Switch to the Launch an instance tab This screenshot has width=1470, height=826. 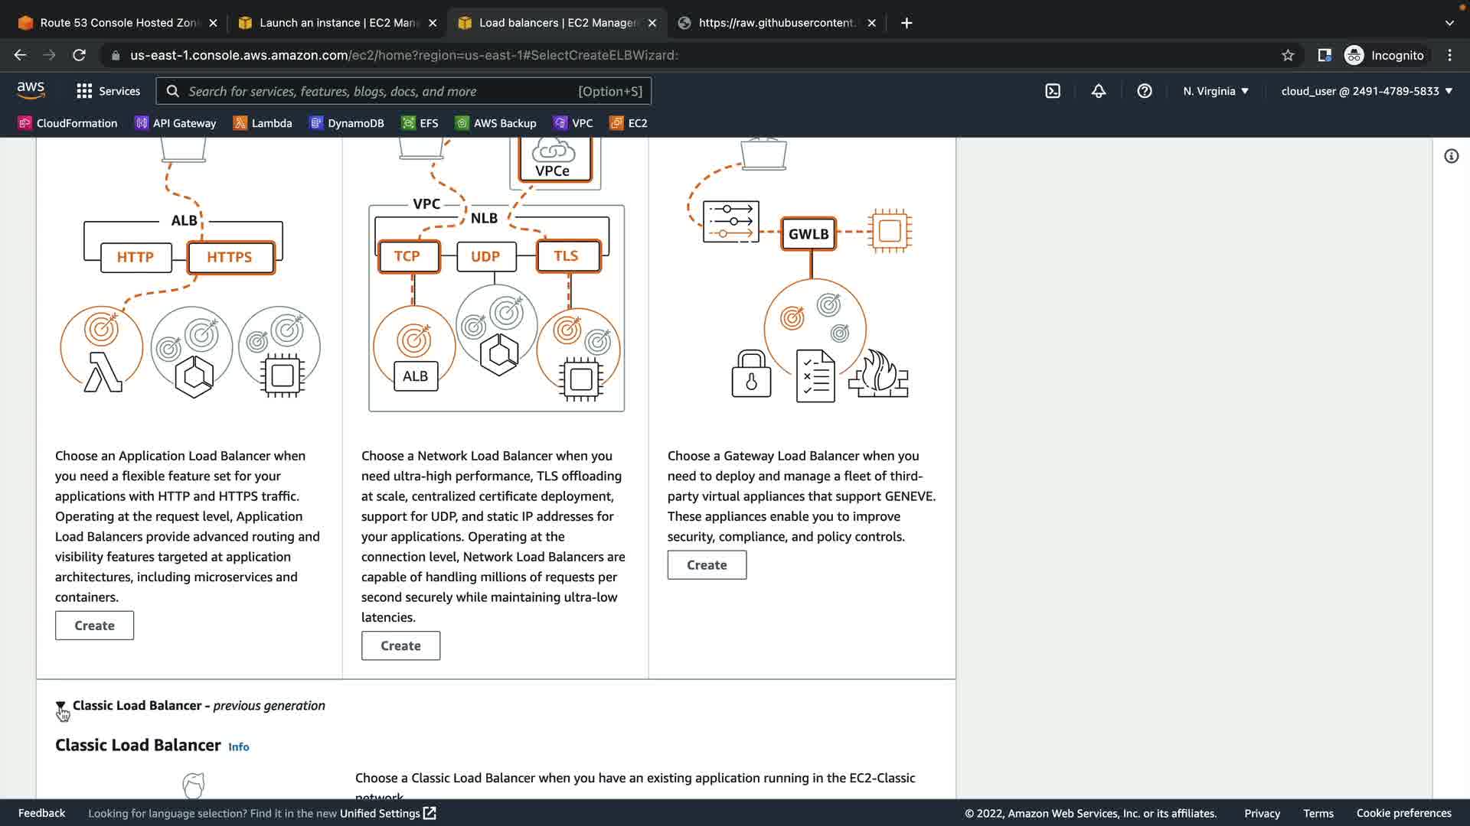pos(337,23)
